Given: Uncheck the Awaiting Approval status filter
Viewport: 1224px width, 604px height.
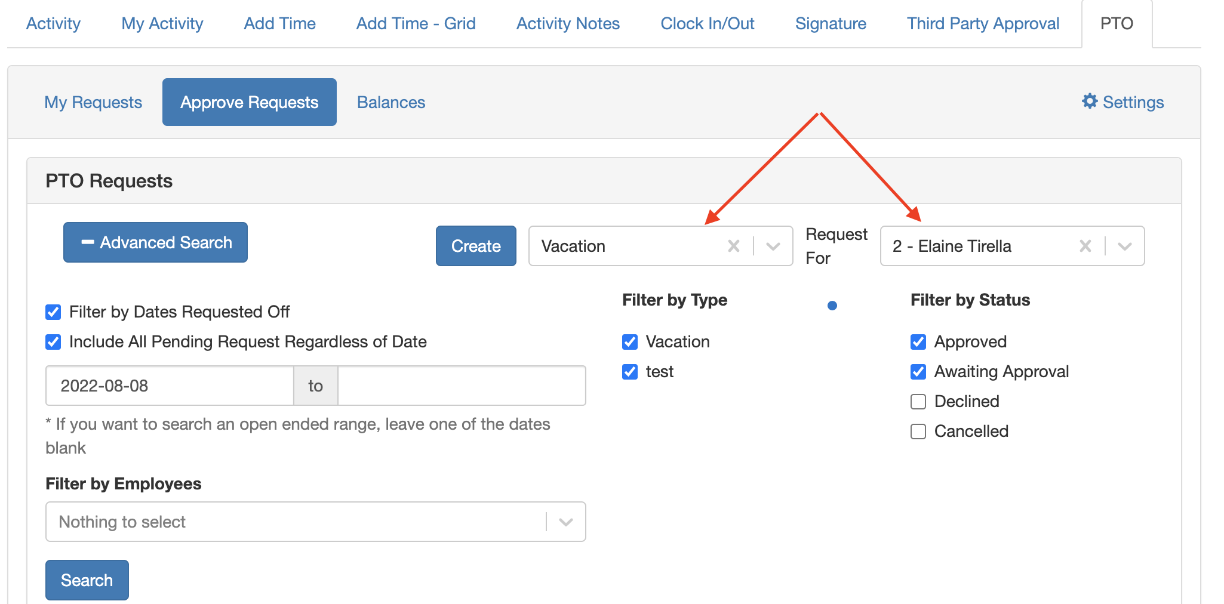Looking at the screenshot, I should 918,372.
